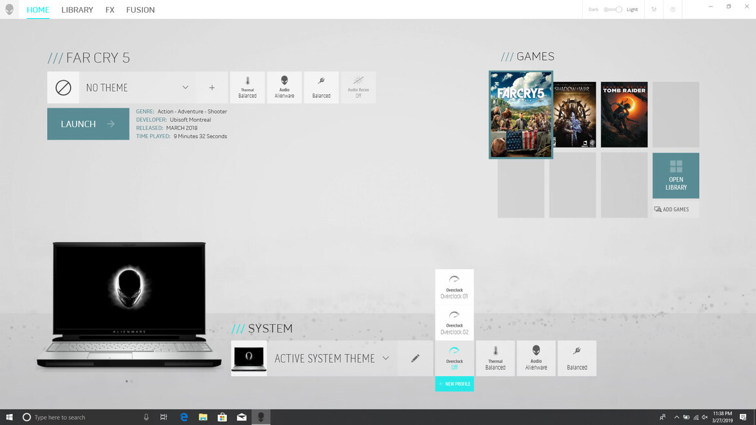Open Microsoft Store from the taskbar
The image size is (756, 425).
coord(222,417)
